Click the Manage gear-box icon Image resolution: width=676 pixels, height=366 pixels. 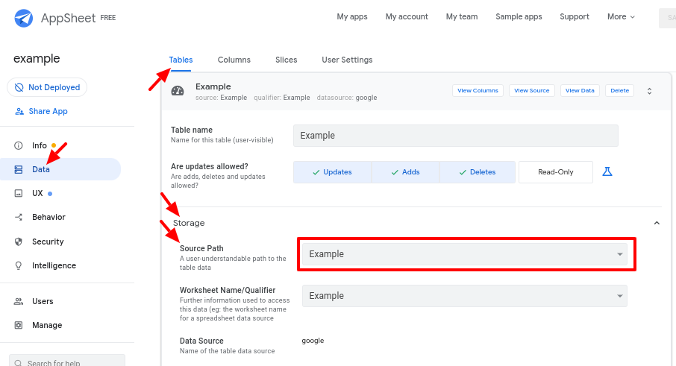(19, 325)
